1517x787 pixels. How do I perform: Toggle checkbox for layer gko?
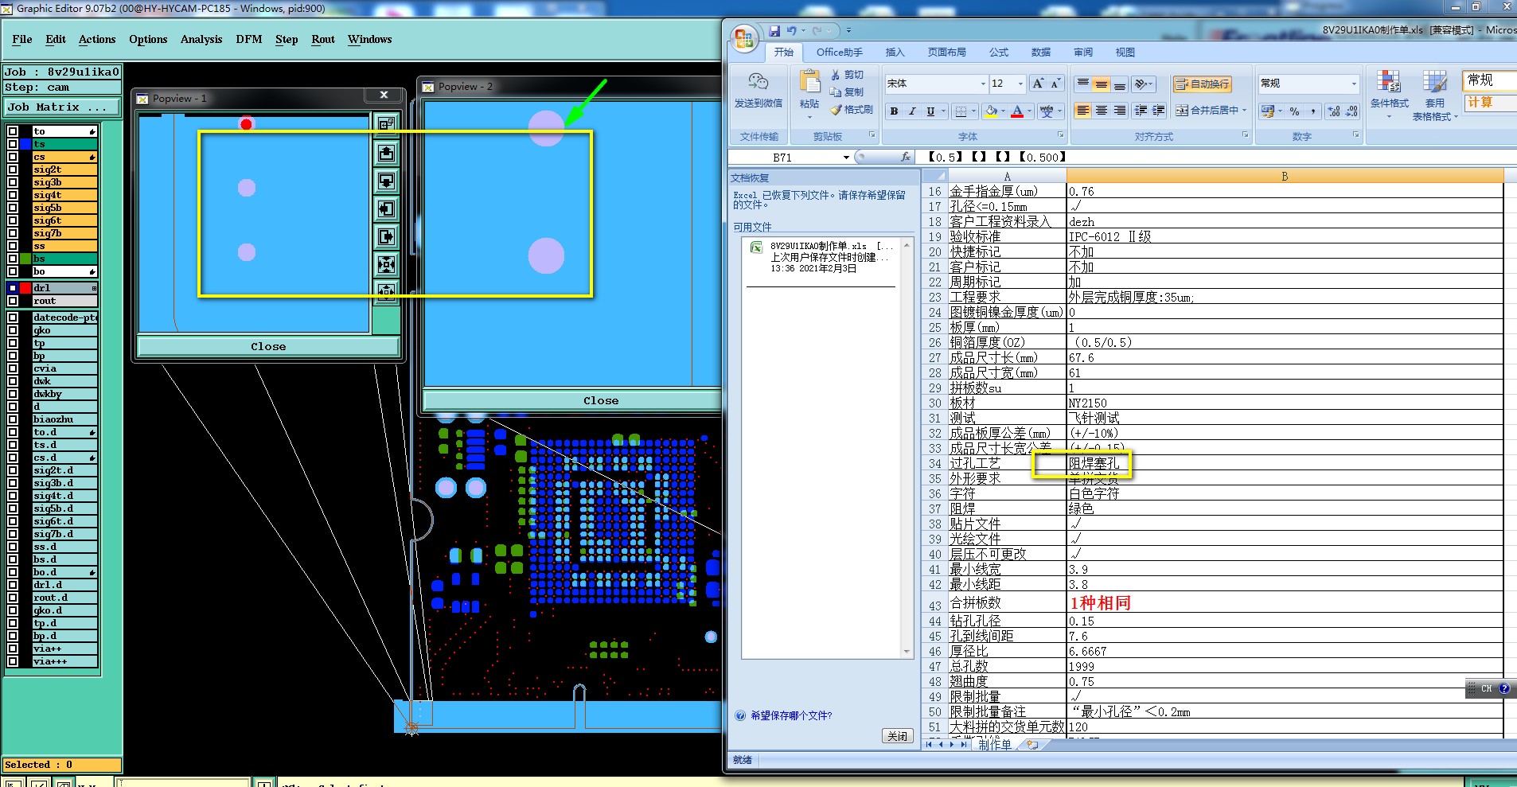click(x=13, y=330)
